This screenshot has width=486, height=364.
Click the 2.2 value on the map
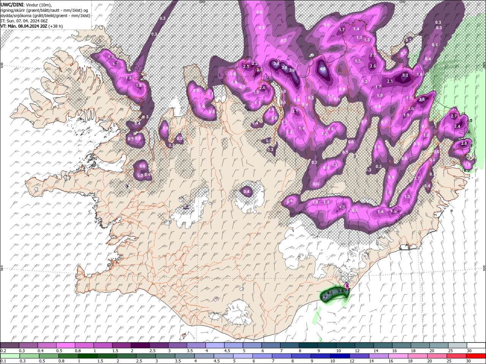(x=372, y=55)
